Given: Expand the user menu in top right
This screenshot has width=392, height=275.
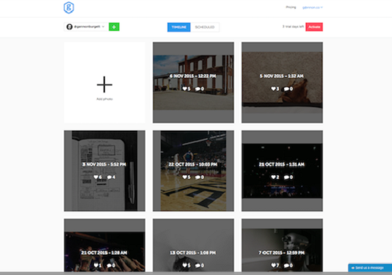Looking at the screenshot, I should pyautogui.click(x=313, y=7).
